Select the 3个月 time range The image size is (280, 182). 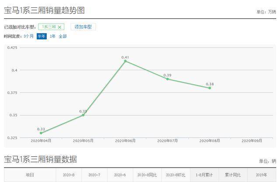(x=28, y=36)
